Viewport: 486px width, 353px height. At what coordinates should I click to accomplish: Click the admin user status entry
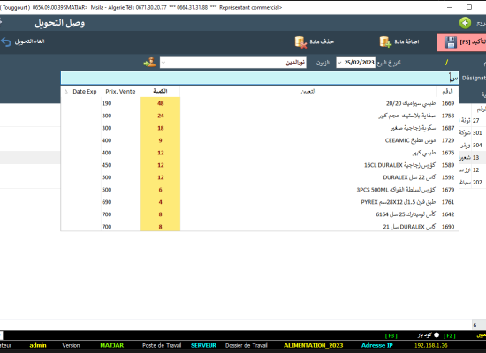[38, 345]
